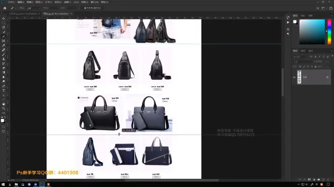
Task: Open the layer fill dropdown
Action: coord(327,67)
